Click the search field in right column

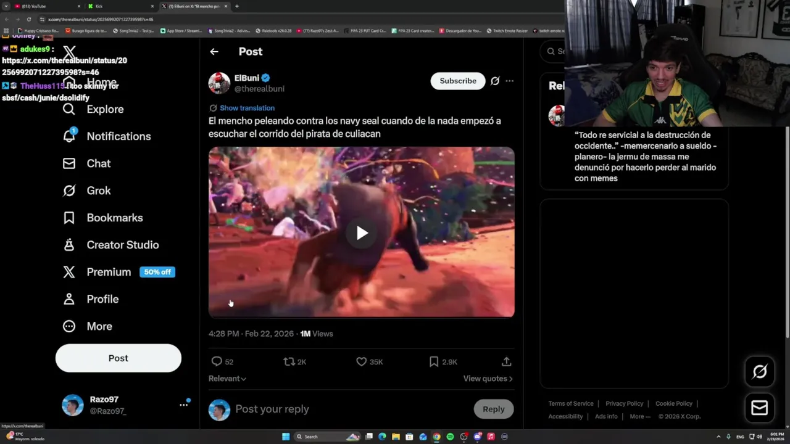click(x=552, y=51)
